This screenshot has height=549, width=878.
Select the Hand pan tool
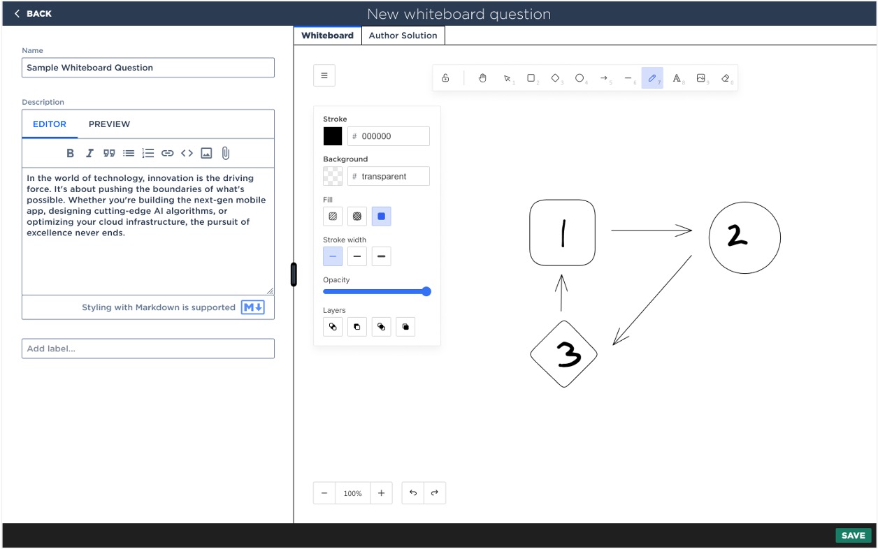[x=482, y=78]
